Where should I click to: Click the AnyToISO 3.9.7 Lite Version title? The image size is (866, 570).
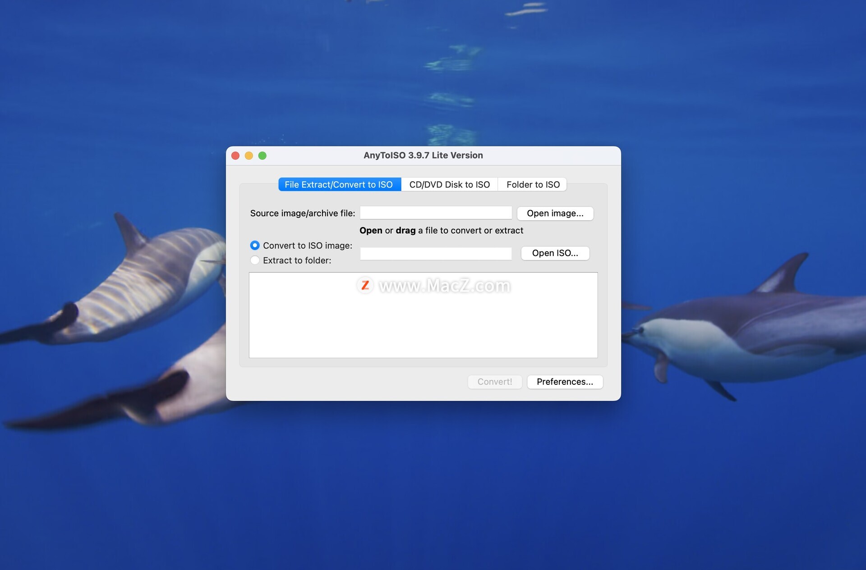[423, 155]
